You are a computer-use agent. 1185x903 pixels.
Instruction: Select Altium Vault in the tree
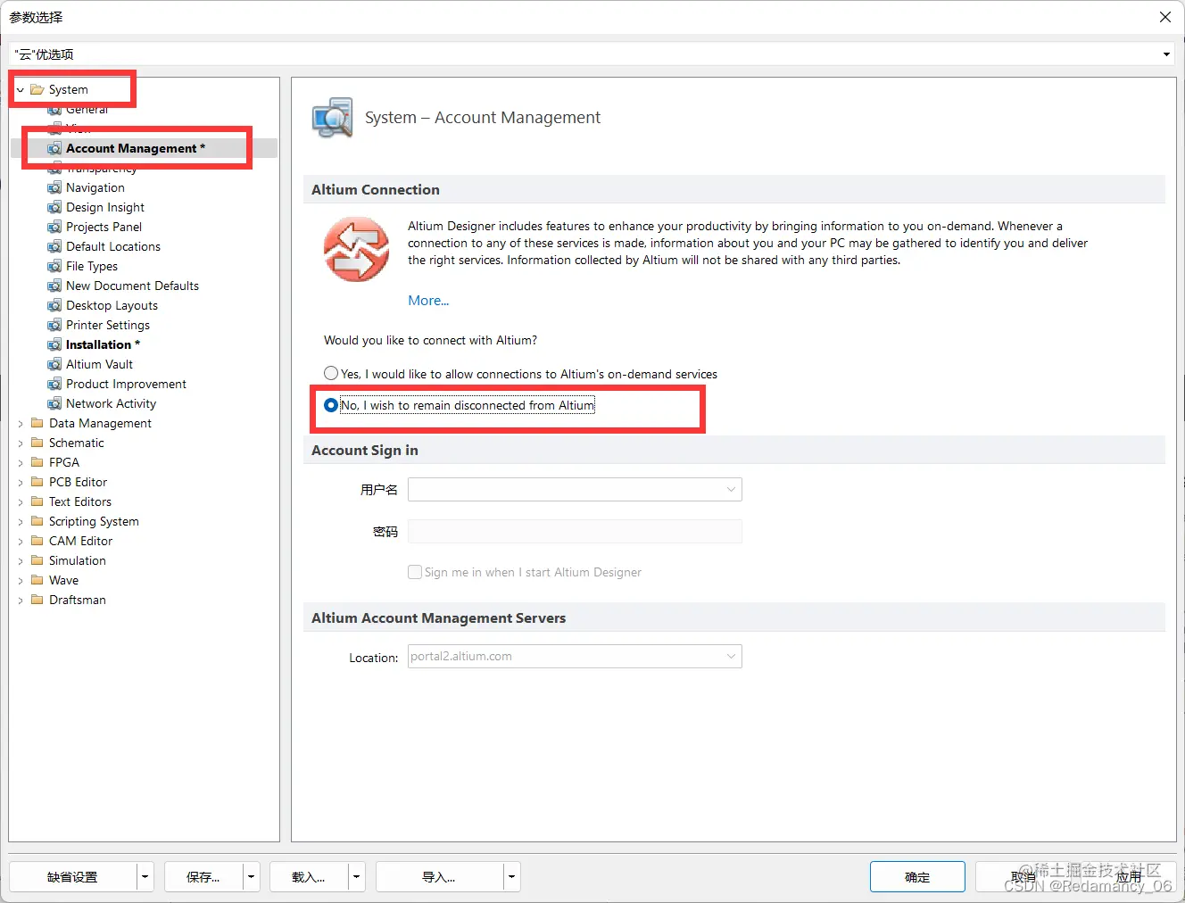99,364
